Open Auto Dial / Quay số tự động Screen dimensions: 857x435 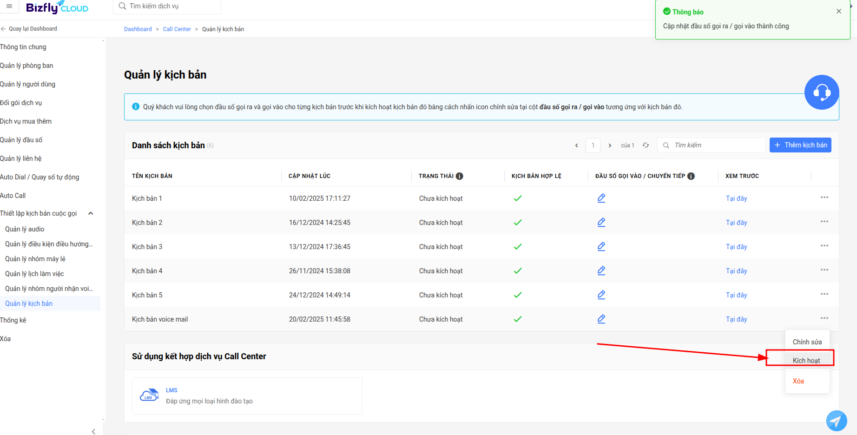click(x=40, y=177)
